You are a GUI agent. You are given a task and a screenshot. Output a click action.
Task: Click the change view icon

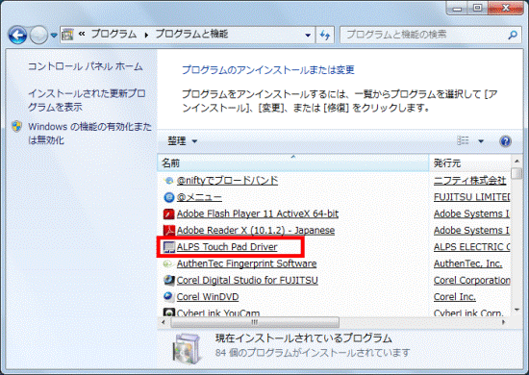pyautogui.click(x=463, y=140)
